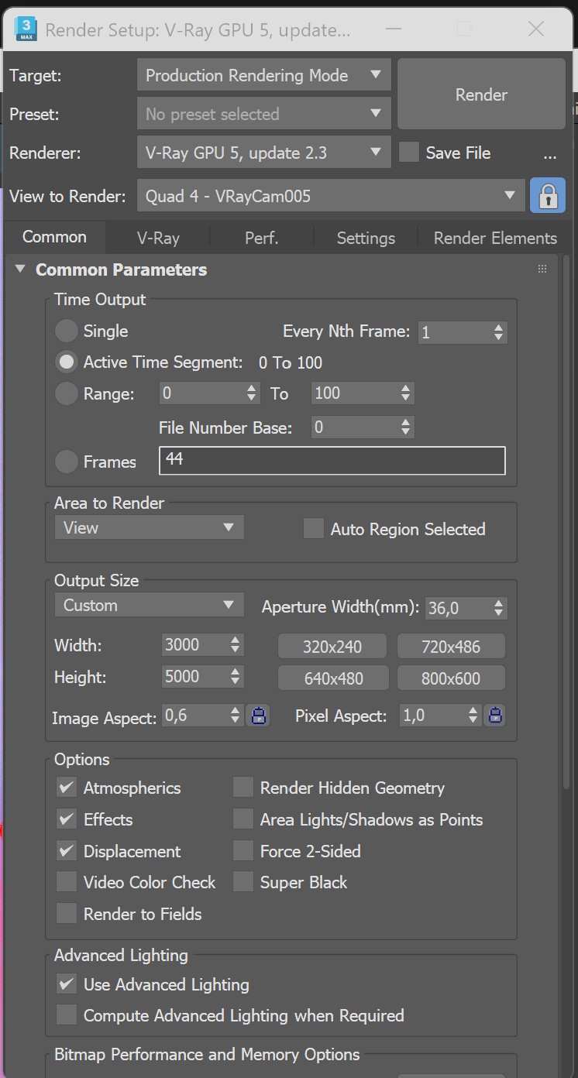This screenshot has height=1078, width=578.
Task: Click the Common Parameters rollout grip icon
Action: (x=542, y=269)
